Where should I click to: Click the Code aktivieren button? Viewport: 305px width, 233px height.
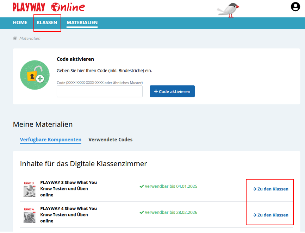(x=172, y=91)
